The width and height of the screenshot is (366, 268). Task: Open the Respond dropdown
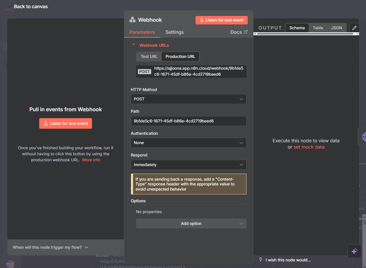pos(188,165)
